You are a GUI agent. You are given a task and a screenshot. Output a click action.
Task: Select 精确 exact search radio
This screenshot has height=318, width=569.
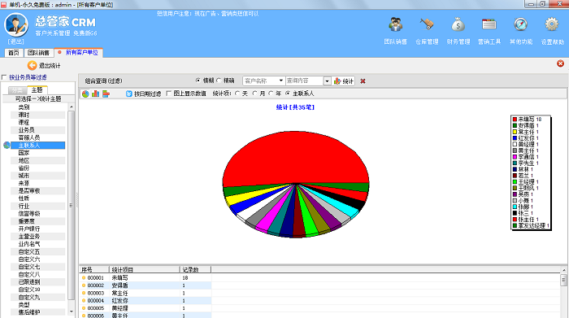pos(219,81)
